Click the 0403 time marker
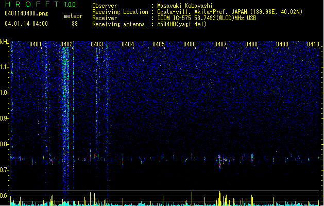The height and width of the screenshot is (206, 324). point(97,44)
